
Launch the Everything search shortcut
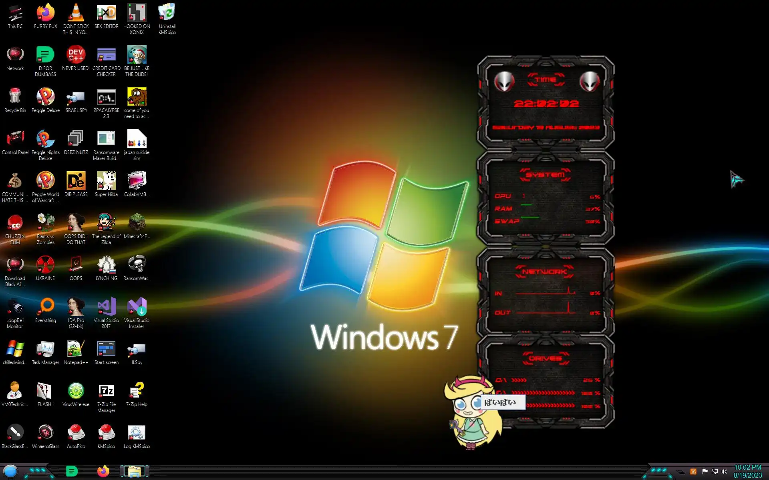point(45,307)
